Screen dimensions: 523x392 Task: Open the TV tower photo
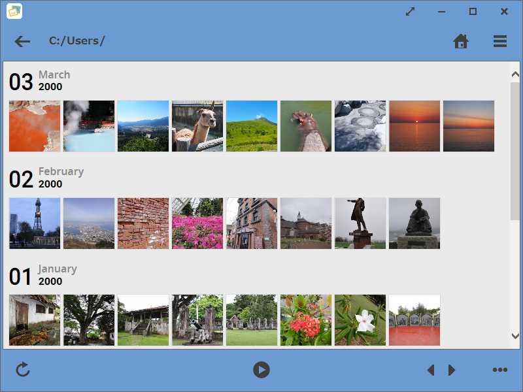click(35, 223)
